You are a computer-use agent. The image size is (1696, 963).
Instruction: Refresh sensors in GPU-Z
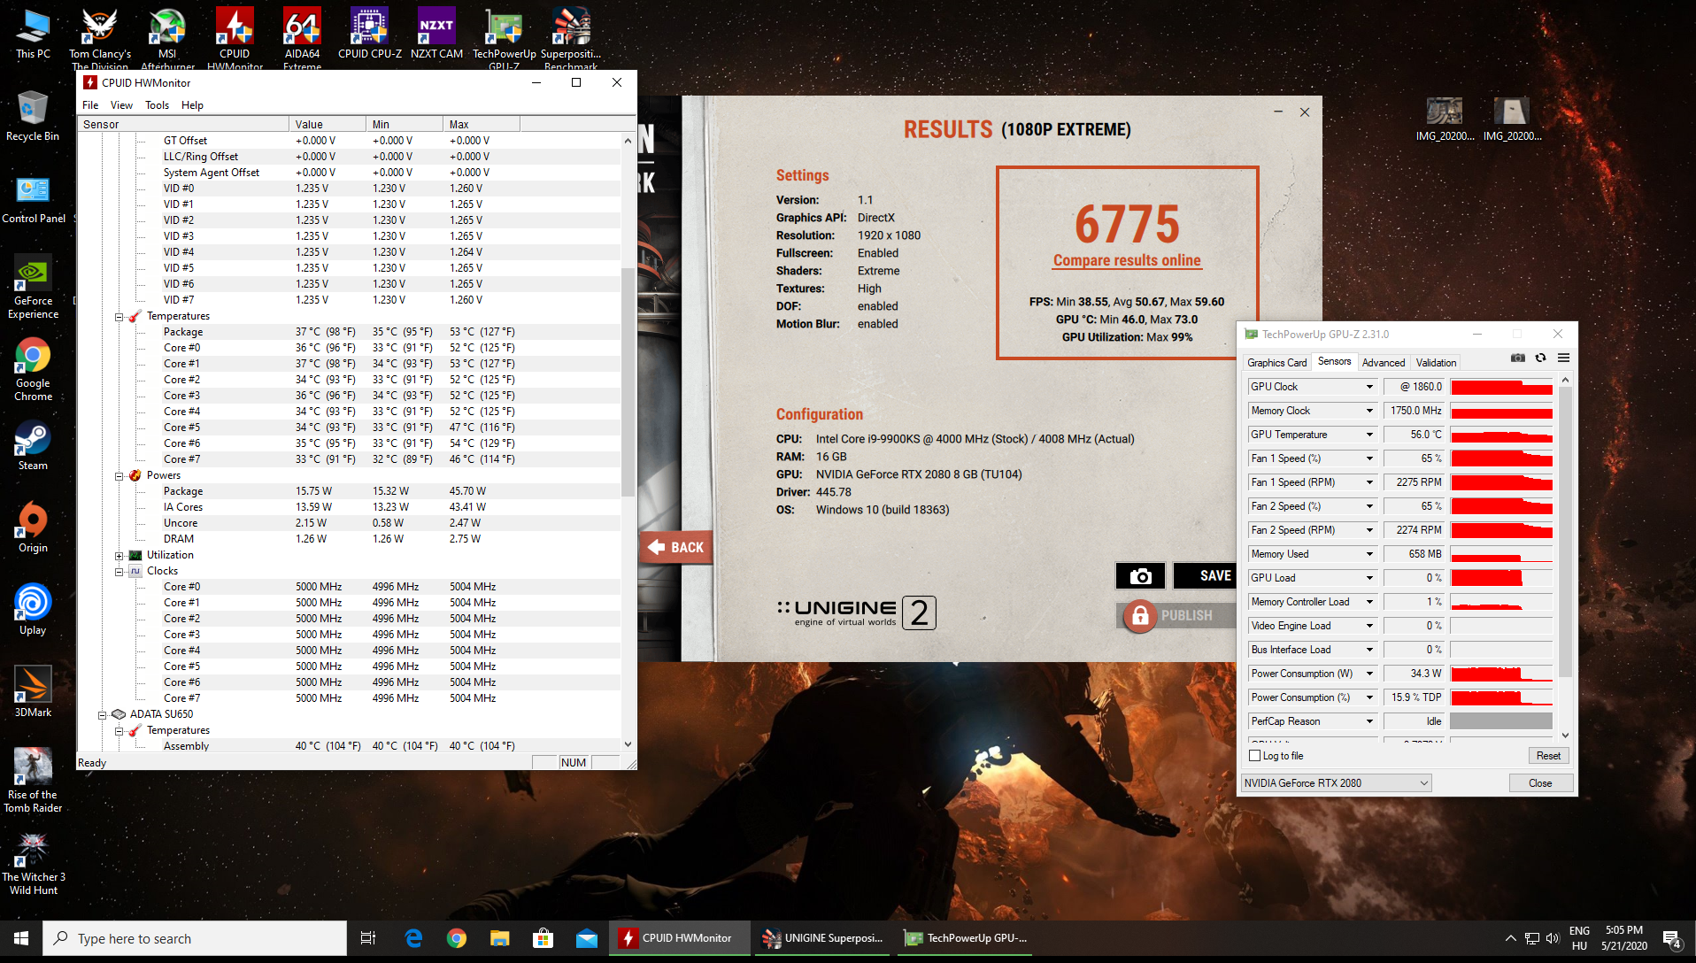tap(1540, 358)
